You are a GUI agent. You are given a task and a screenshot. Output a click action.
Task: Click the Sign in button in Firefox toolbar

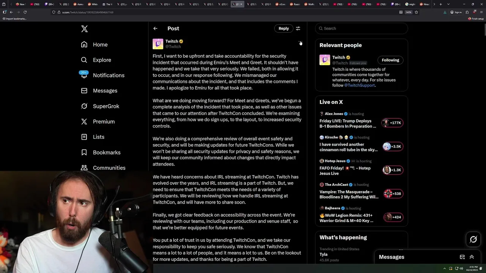tap(456, 12)
